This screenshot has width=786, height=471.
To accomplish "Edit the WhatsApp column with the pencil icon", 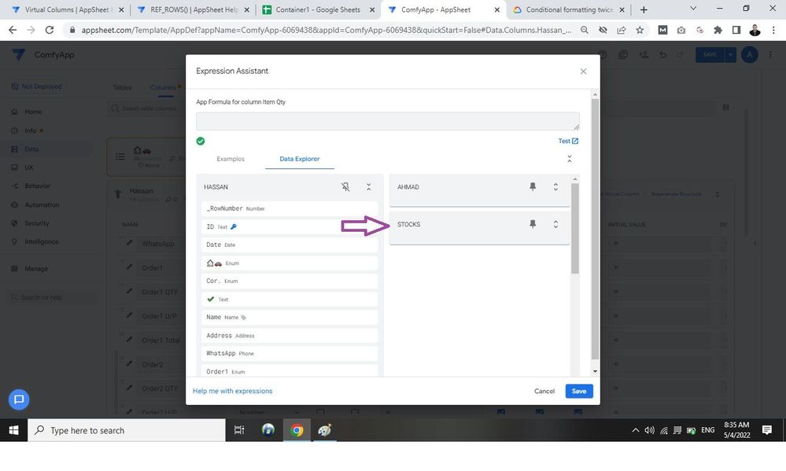I will (129, 243).
